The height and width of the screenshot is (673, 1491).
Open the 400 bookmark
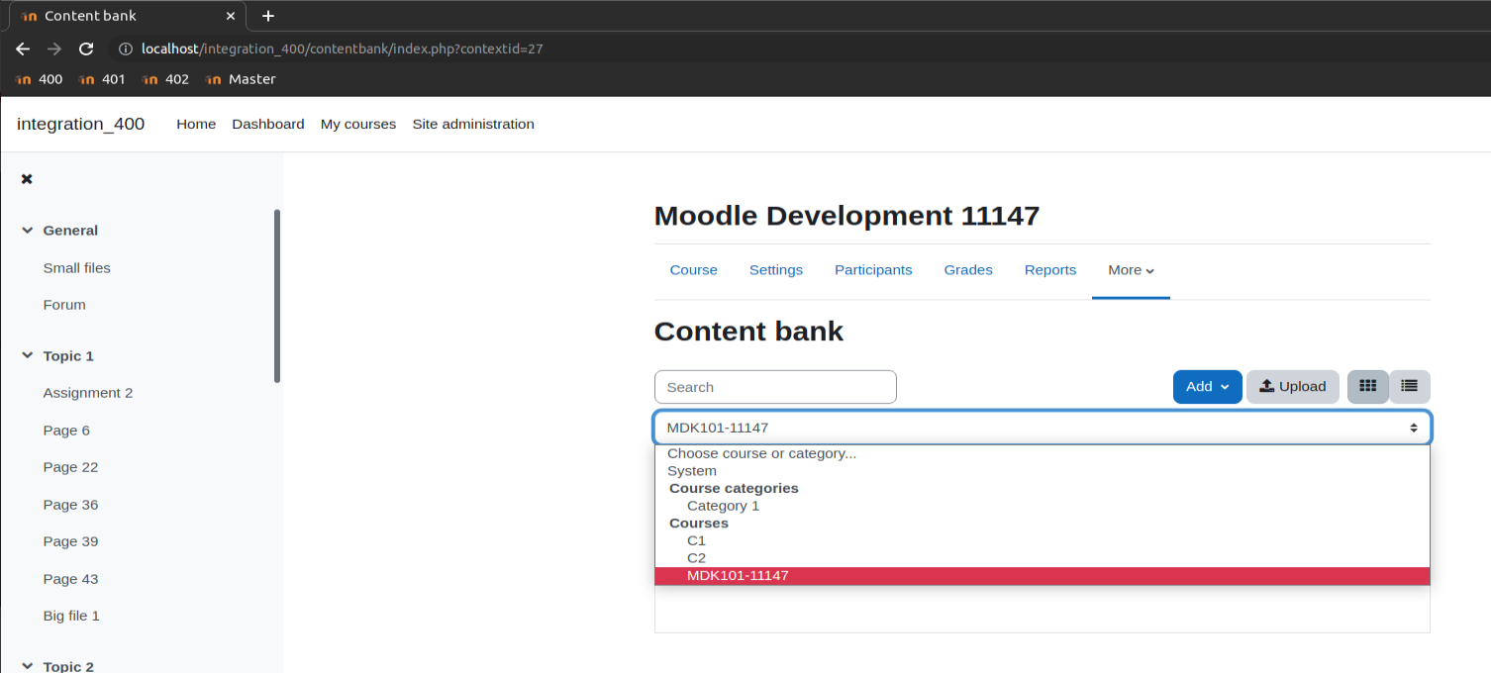40,79
